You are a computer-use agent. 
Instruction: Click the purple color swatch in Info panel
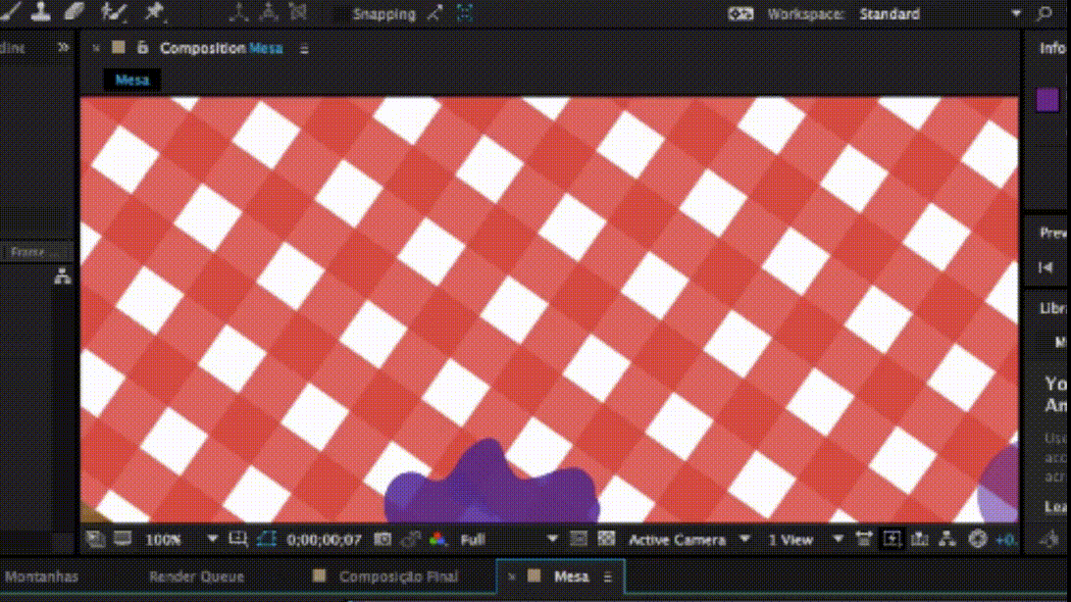point(1046,99)
